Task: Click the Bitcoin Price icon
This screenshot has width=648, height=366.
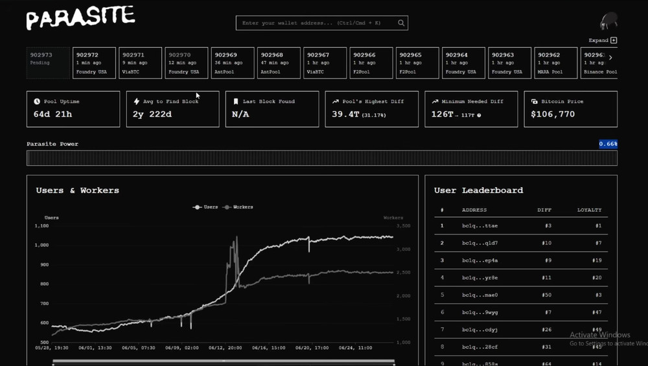Action: coord(535,101)
